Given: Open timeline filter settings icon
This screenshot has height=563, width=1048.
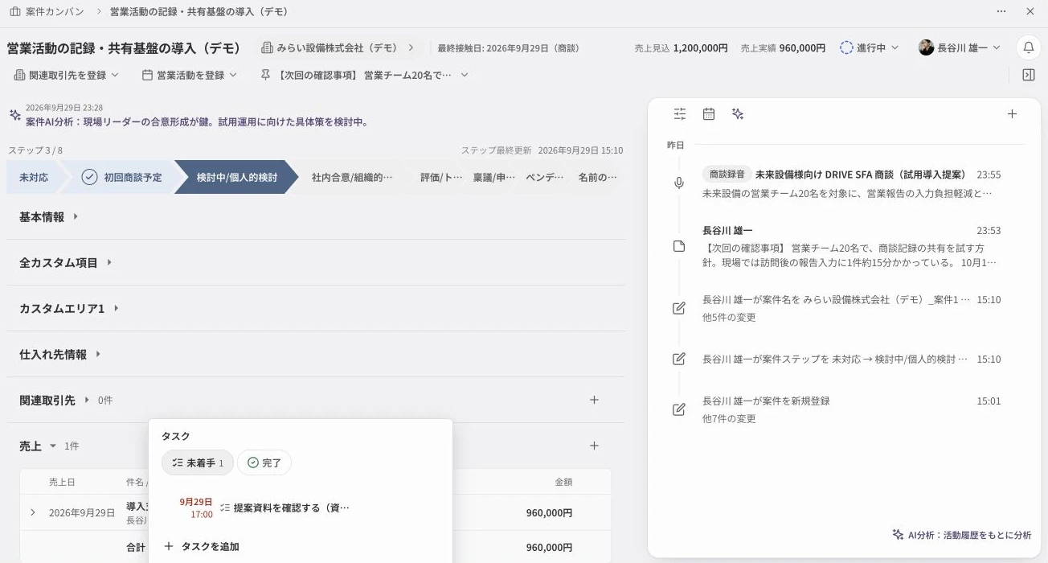Looking at the screenshot, I should [x=680, y=114].
